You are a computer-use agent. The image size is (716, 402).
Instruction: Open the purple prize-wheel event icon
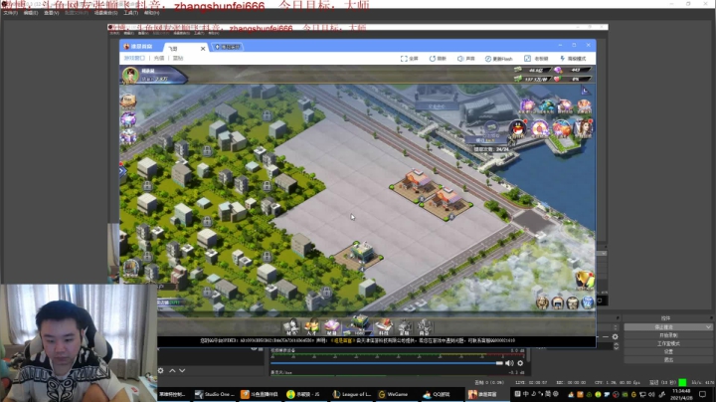pyautogui.click(x=539, y=128)
